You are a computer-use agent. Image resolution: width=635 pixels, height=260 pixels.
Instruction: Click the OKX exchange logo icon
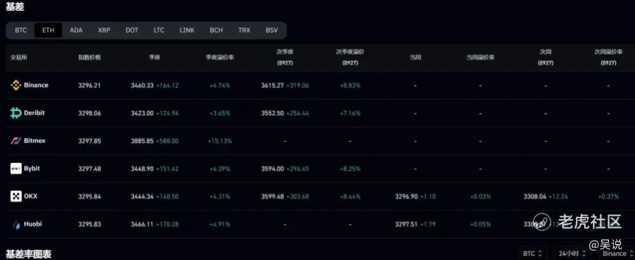pyautogui.click(x=16, y=197)
